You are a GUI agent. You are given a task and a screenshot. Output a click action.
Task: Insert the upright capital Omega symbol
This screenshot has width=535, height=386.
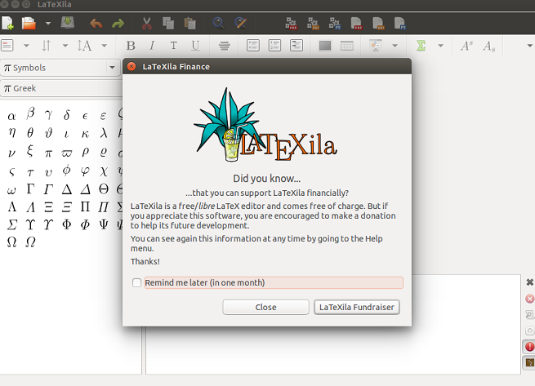point(11,242)
